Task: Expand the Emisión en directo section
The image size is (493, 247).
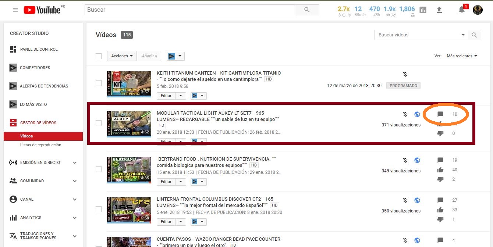Action: coord(75,162)
